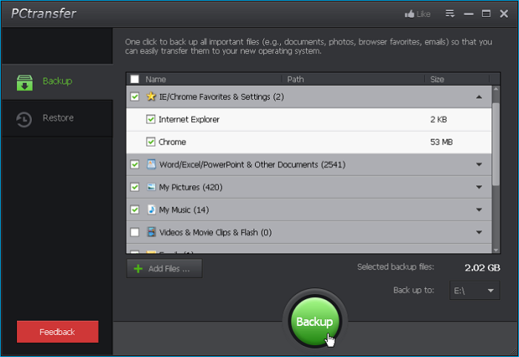This screenshot has height=357, width=519.
Task: Collapse the IE/Chrome Favorites & Settings group
Action: coord(479,97)
